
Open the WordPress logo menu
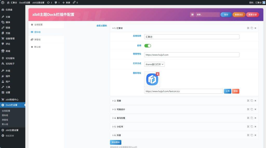click(x=3, y=3)
